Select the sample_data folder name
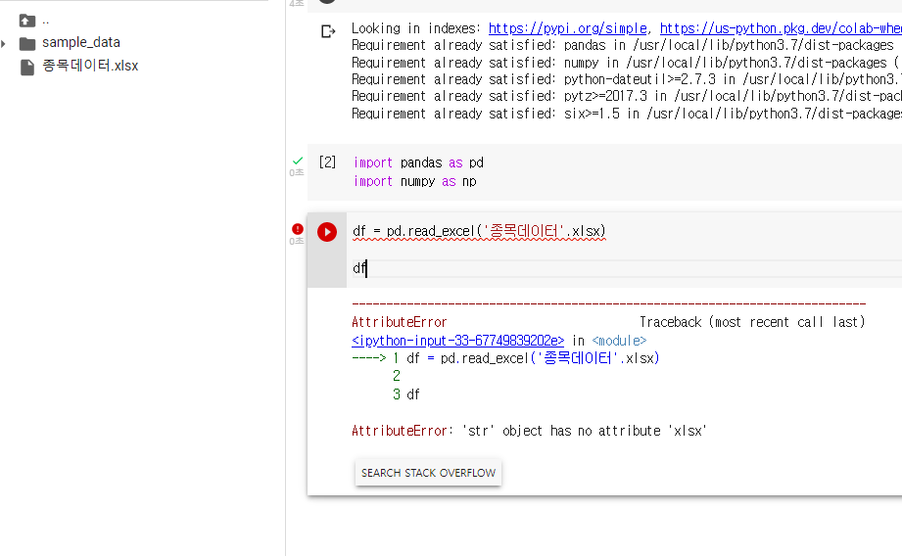The width and height of the screenshot is (902, 556). point(81,42)
